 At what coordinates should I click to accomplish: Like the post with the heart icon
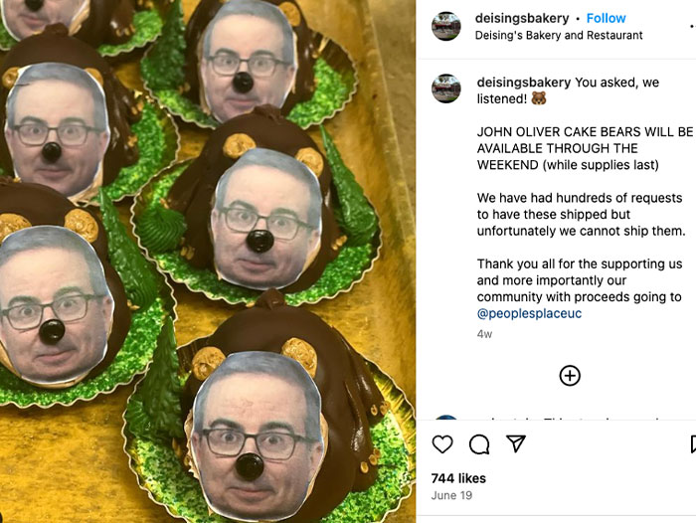[x=442, y=444]
